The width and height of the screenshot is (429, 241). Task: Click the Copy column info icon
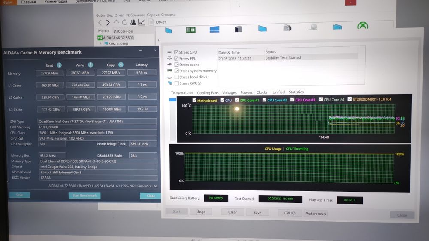pyautogui.click(x=121, y=65)
